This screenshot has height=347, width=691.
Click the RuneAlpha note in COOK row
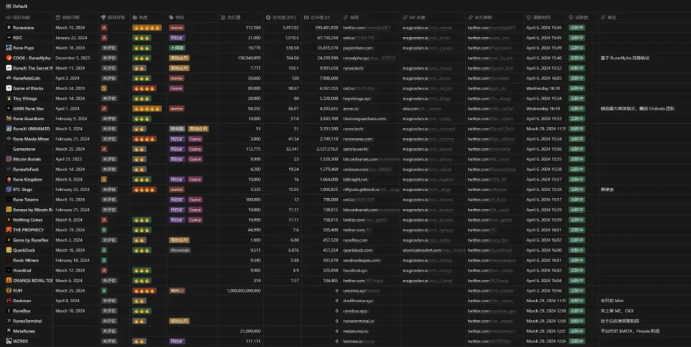[625, 58]
